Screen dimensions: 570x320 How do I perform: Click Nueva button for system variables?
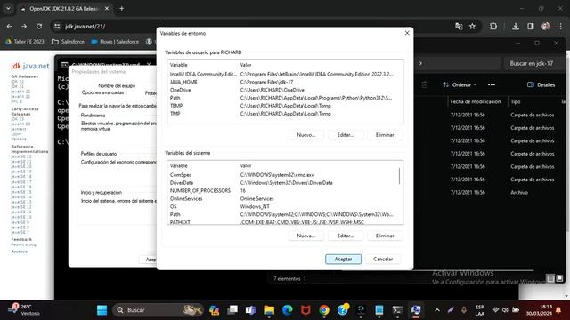click(x=306, y=236)
